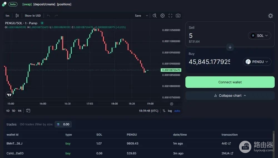
Task: Go to the positions tab
Action: click(x=64, y=4)
